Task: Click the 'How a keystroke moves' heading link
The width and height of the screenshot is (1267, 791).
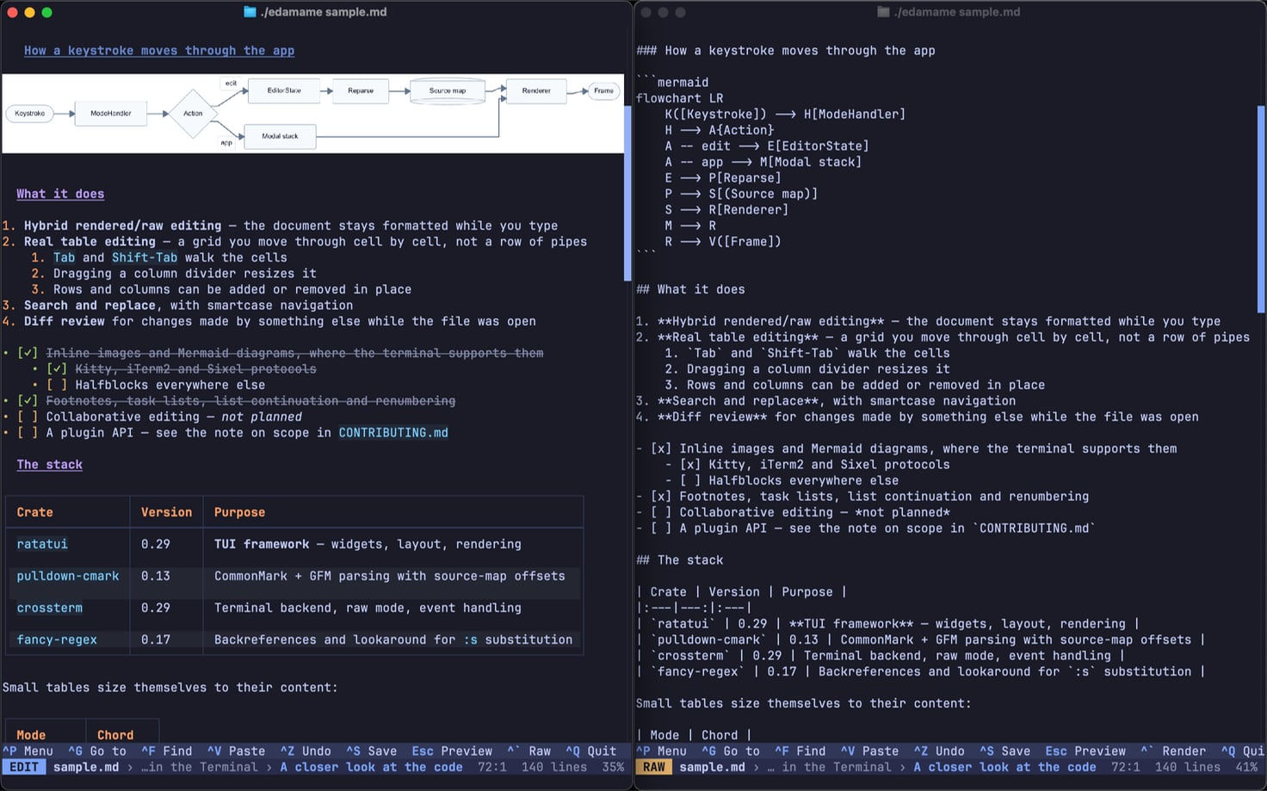Action: 159,51
